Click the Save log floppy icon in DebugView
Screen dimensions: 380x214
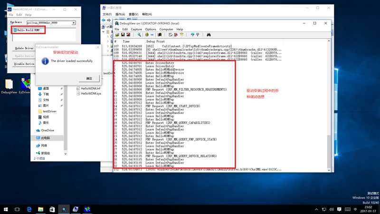click(x=123, y=35)
